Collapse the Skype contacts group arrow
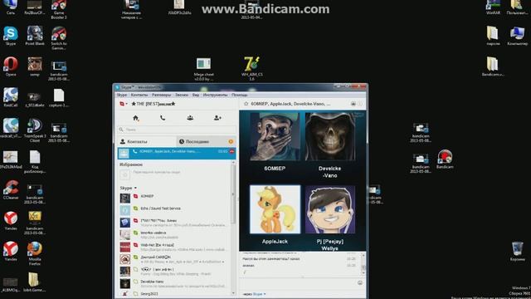The image size is (531, 299). [135, 188]
